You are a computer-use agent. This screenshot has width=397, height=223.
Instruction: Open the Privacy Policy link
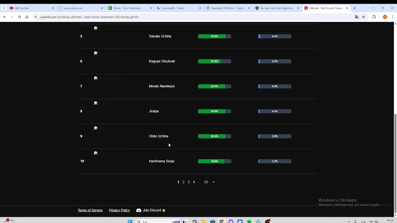pyautogui.click(x=119, y=210)
